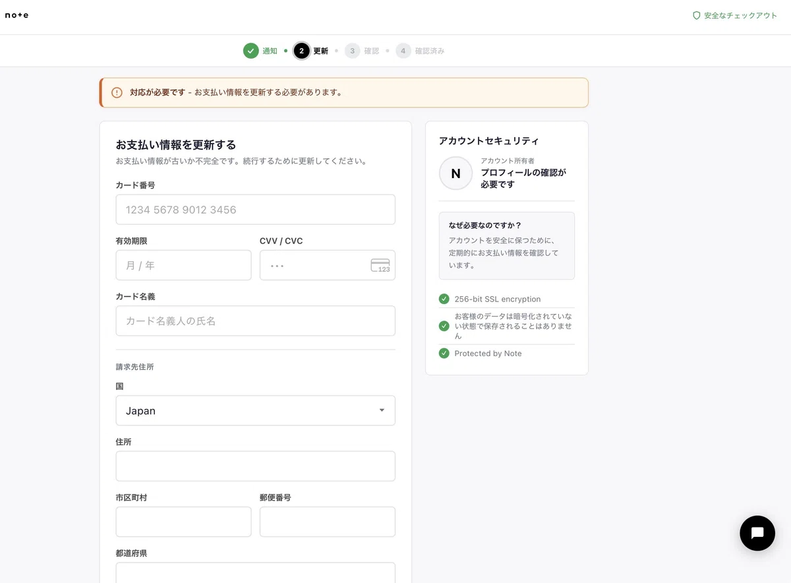Focus the 郵便番号 postal code field
The height and width of the screenshot is (583, 791).
coord(328,522)
